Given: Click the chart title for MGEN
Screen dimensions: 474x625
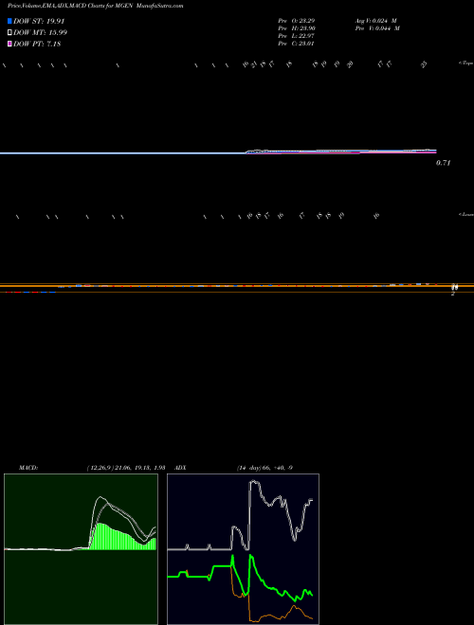Looking at the screenshot, I should 96,7.
